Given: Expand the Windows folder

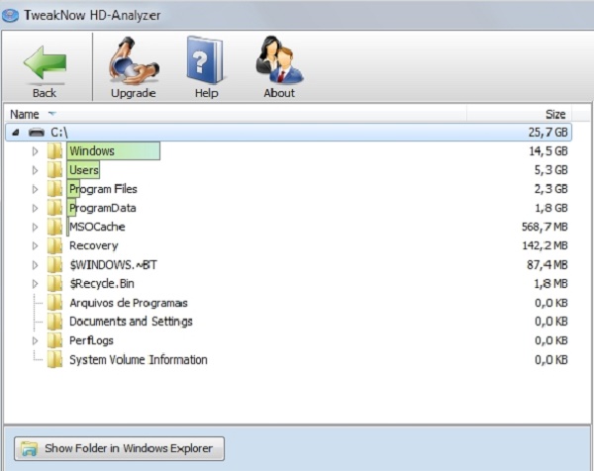Looking at the screenshot, I should tap(36, 151).
